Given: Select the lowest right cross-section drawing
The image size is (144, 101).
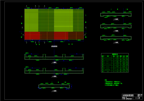Looking at the screenshot, I should [116, 38].
